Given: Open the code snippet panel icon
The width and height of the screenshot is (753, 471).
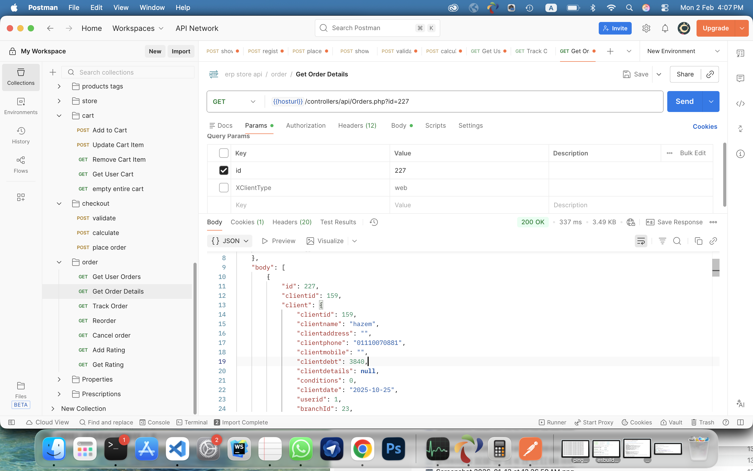Looking at the screenshot, I should [x=740, y=103].
